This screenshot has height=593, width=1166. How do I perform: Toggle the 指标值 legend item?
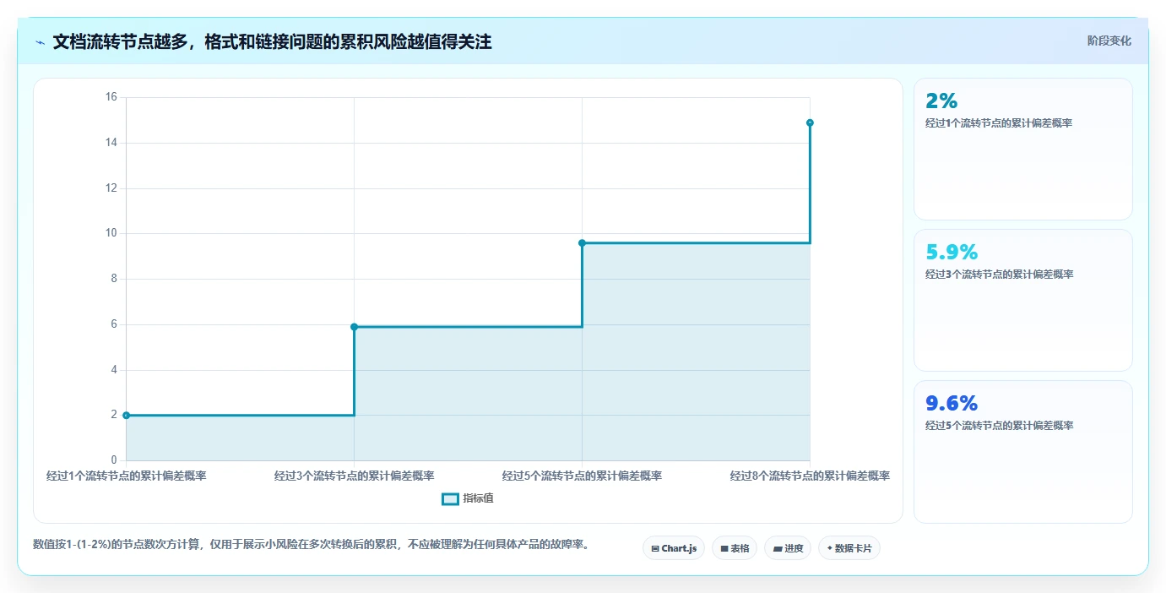coord(468,498)
